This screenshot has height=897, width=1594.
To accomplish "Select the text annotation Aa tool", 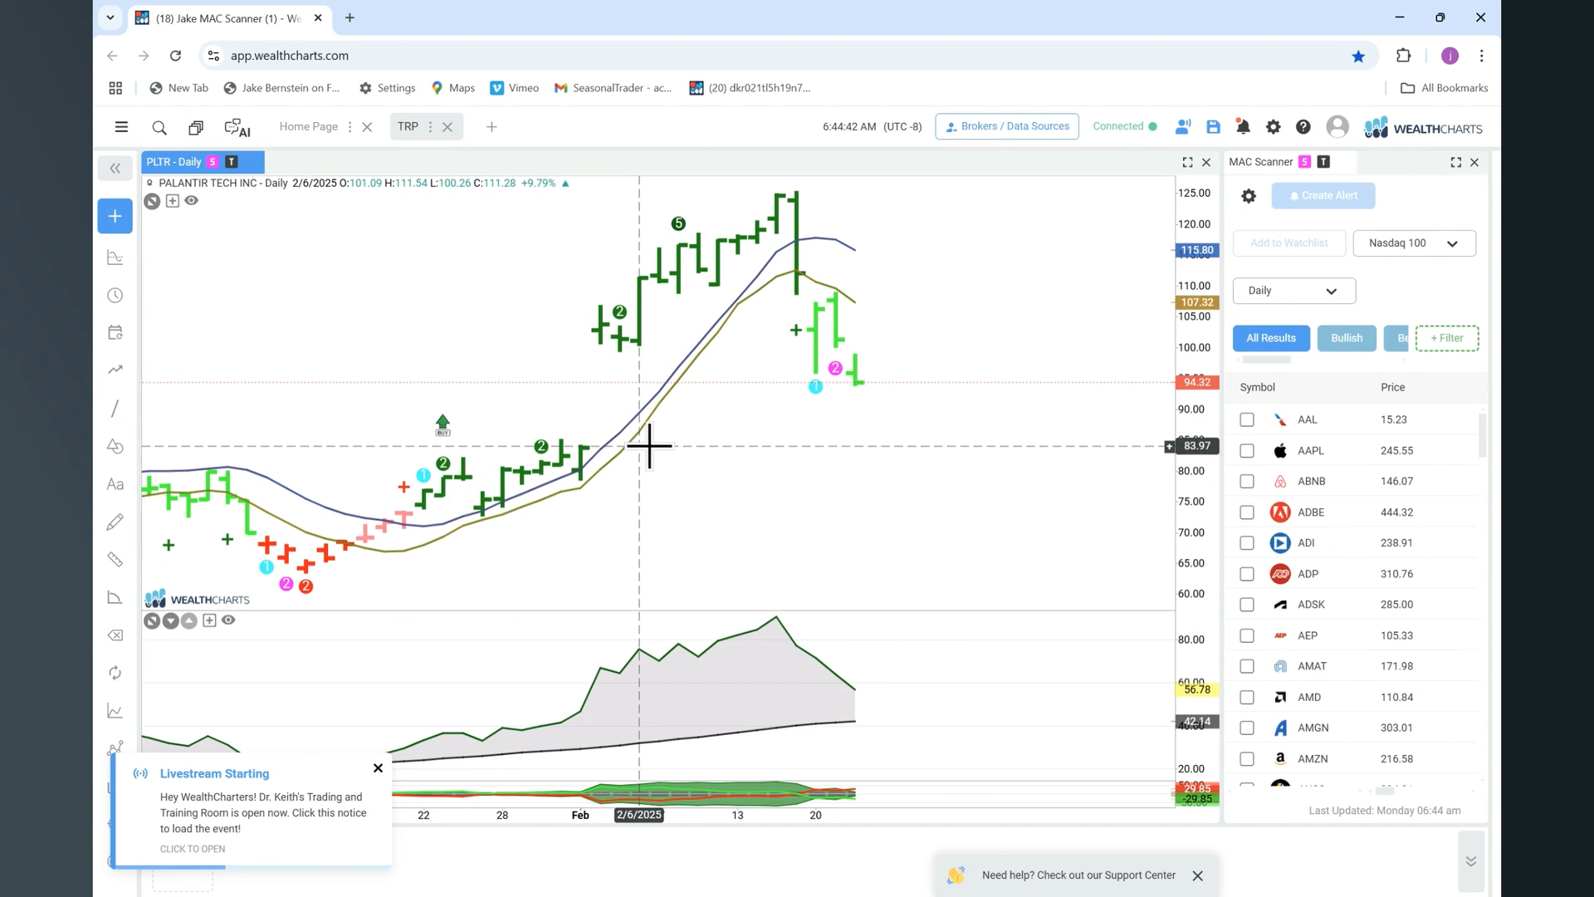I will tap(115, 484).
